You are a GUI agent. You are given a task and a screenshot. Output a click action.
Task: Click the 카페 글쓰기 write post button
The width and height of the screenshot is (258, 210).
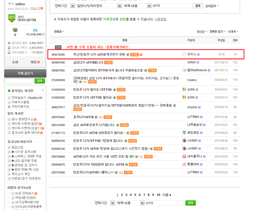pos(25,73)
